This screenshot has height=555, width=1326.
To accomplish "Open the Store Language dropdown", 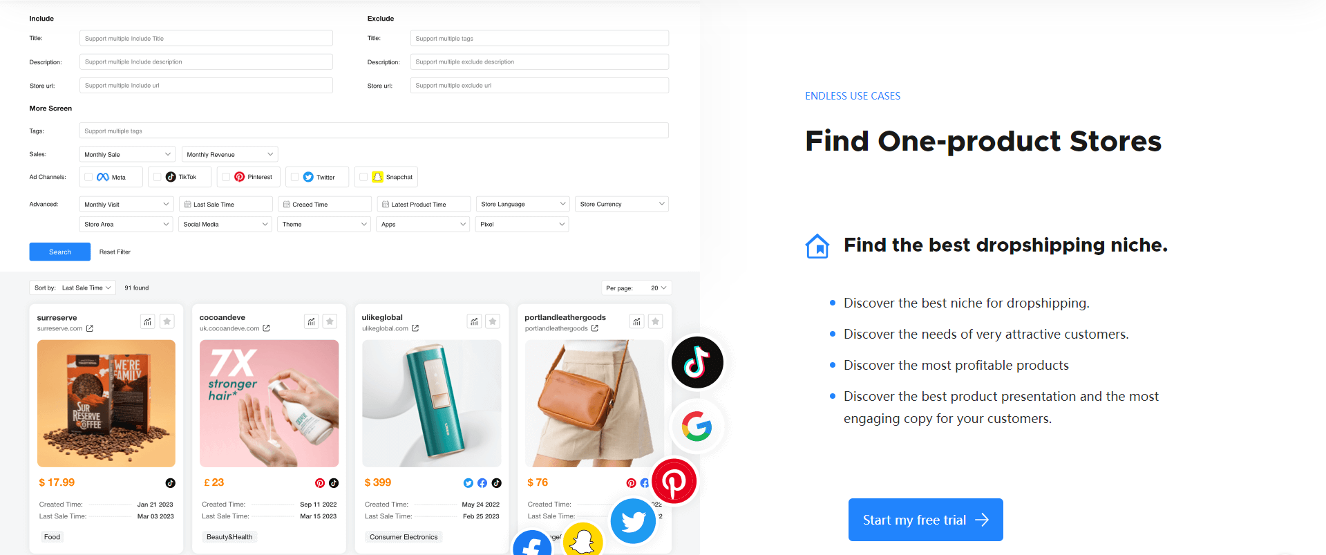I will coord(523,204).
